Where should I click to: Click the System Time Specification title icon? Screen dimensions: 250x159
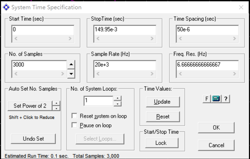pos(6,7)
